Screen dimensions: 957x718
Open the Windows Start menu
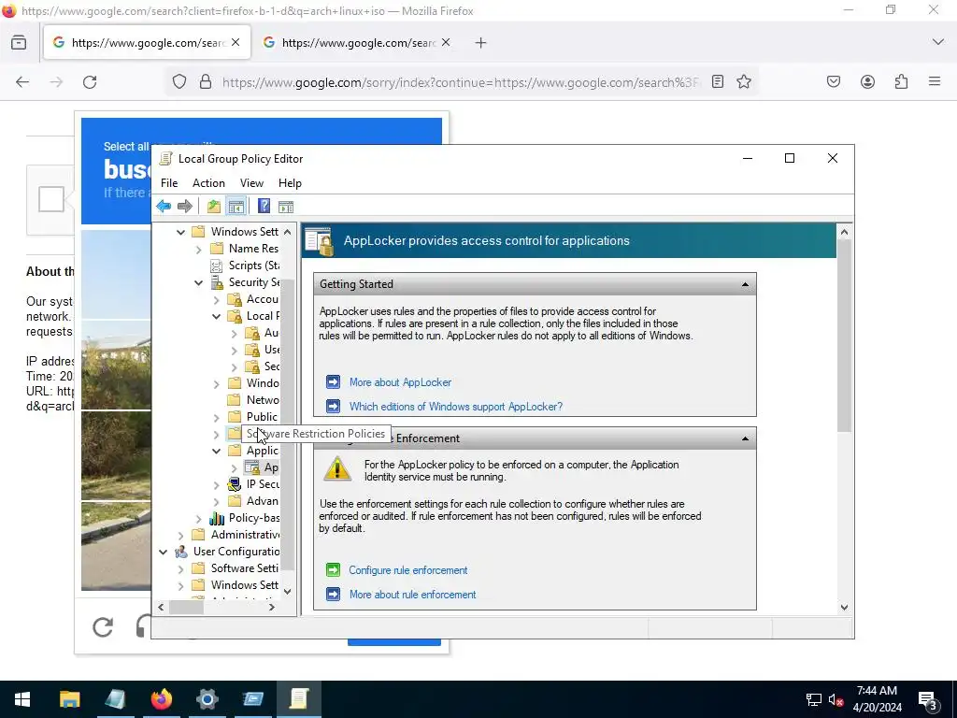tap(22, 699)
